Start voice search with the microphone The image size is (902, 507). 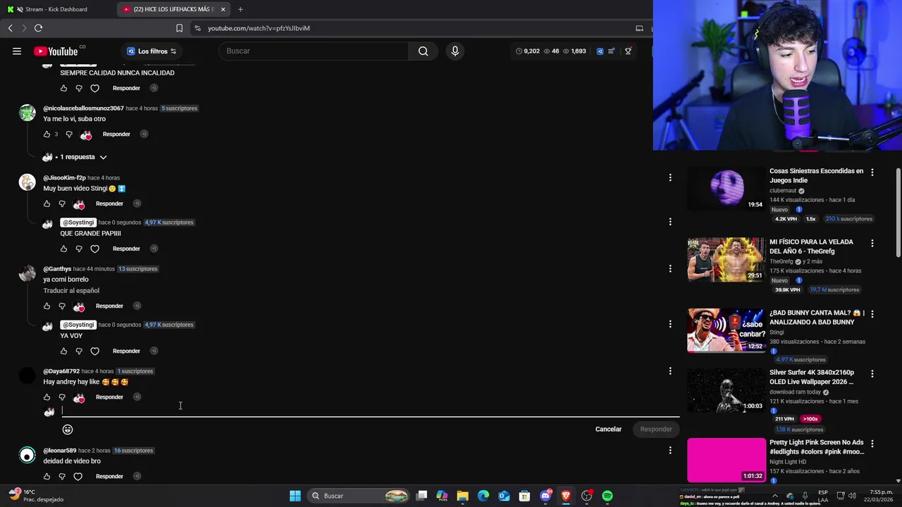pyautogui.click(x=455, y=51)
